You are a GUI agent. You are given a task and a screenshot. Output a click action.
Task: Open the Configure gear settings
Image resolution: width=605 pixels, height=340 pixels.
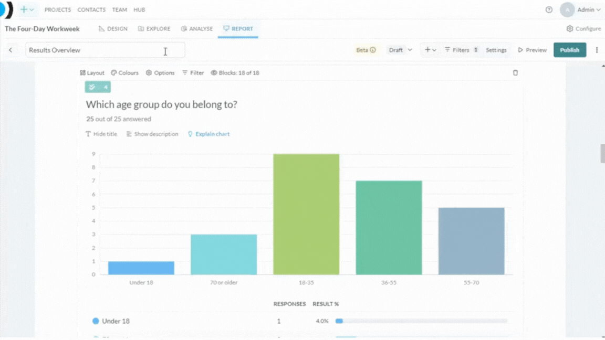583,28
